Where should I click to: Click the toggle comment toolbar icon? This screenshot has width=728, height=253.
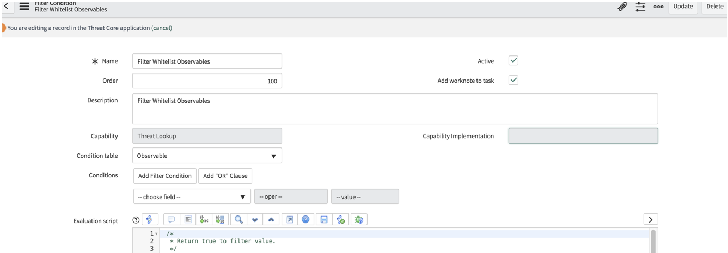171,219
